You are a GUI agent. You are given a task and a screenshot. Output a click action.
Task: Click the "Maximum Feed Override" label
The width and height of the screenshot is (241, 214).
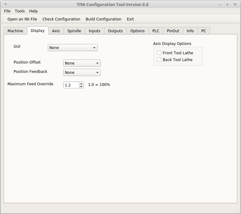pos(30,84)
